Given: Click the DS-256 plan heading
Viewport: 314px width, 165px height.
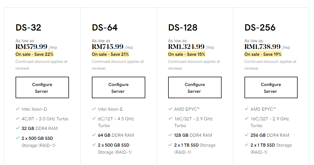Looking at the screenshot, I should [260, 27].
